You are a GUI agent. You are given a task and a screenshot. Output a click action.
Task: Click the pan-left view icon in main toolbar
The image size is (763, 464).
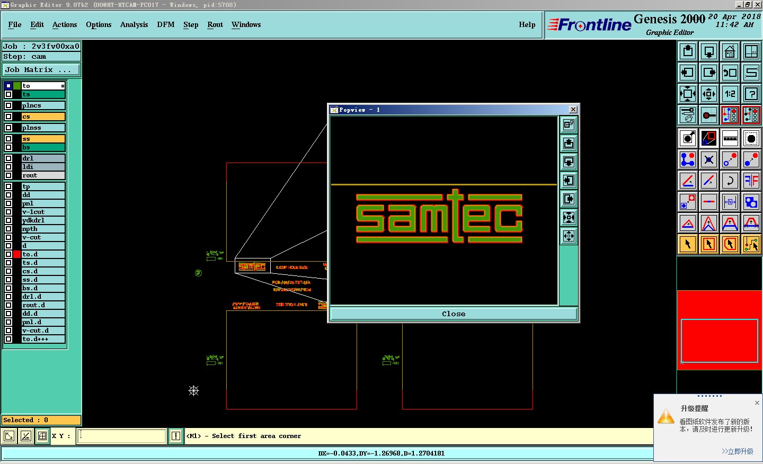tap(688, 73)
